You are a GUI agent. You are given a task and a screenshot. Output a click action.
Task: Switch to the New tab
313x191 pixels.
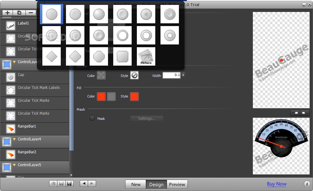(136, 185)
